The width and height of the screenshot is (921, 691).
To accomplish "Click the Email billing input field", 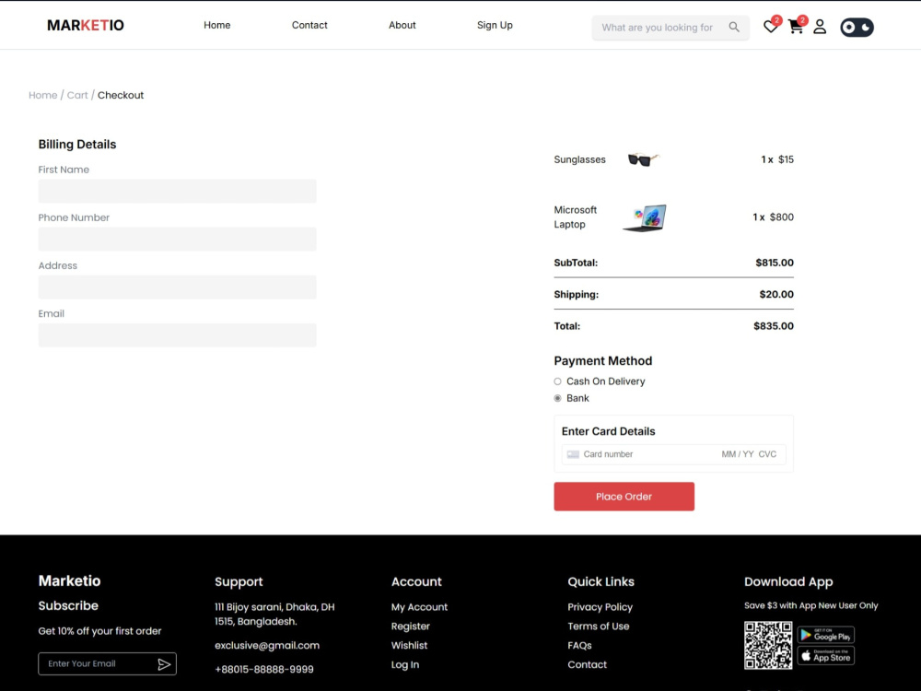I will coord(178,335).
